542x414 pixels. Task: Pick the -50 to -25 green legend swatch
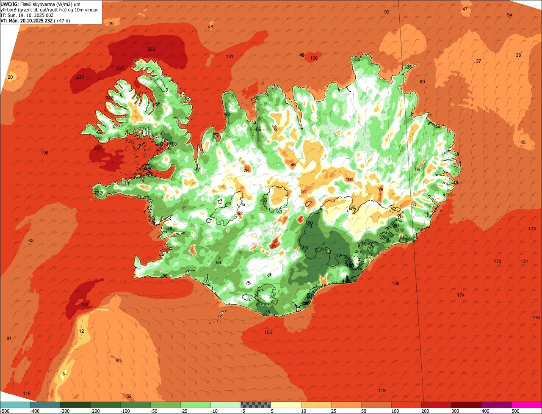point(166,404)
